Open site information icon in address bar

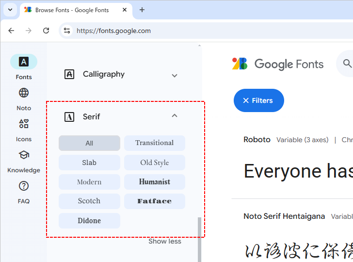pyautogui.click(x=67, y=31)
